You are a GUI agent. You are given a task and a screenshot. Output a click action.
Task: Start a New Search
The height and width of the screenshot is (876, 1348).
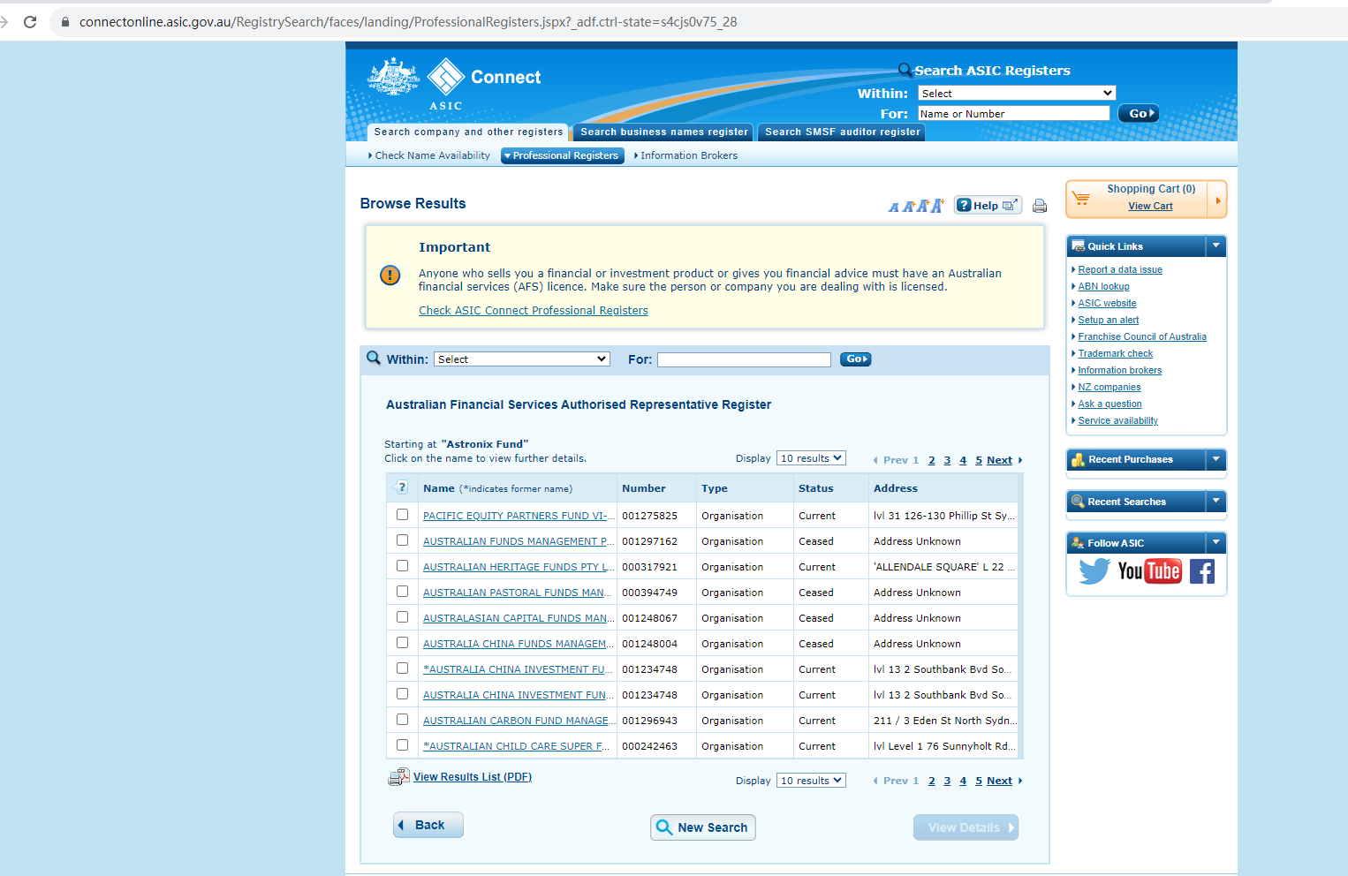pyautogui.click(x=703, y=827)
